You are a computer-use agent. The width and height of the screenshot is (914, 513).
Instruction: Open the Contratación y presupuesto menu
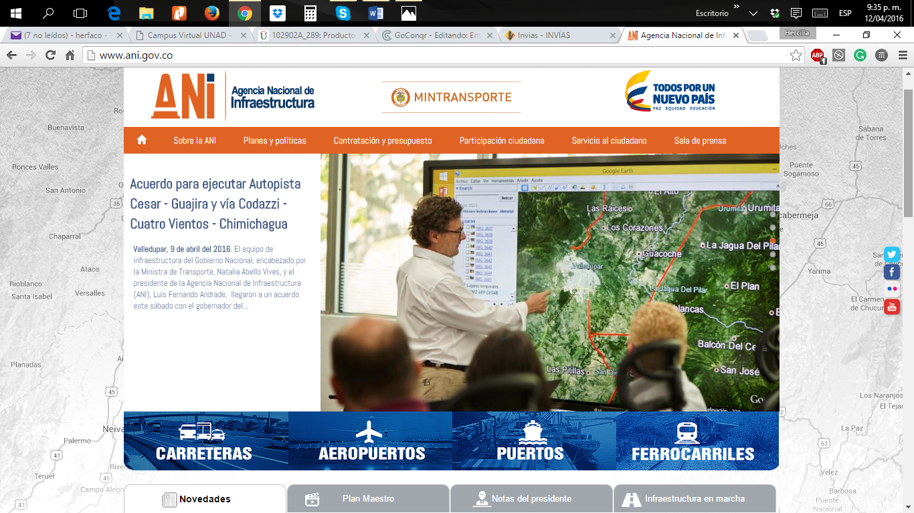point(383,140)
